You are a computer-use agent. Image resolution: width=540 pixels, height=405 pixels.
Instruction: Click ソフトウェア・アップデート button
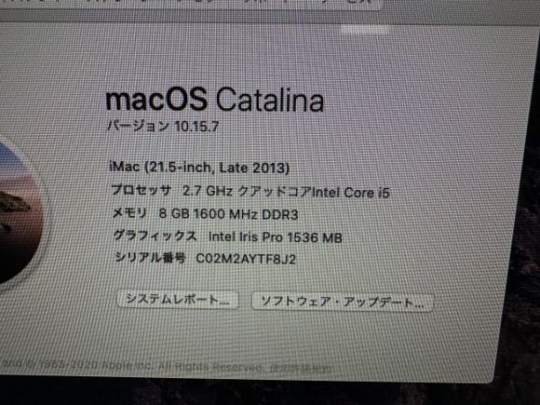pos(342,302)
